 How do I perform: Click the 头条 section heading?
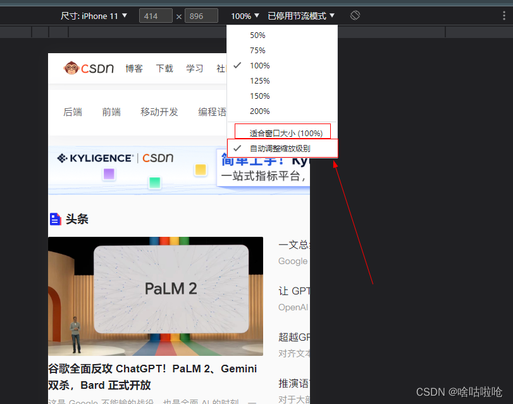(77, 219)
